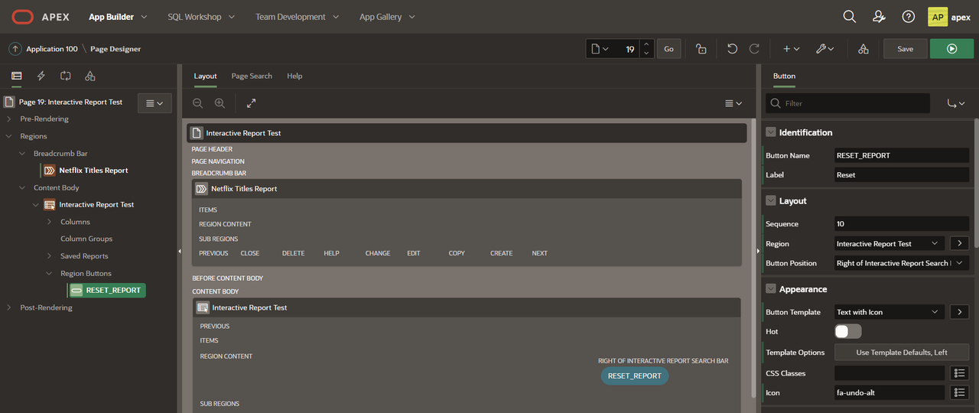The height and width of the screenshot is (413, 979).
Task: Click the property Filter search field
Action: pyautogui.click(x=847, y=103)
